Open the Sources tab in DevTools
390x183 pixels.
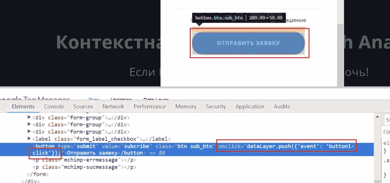(83, 107)
